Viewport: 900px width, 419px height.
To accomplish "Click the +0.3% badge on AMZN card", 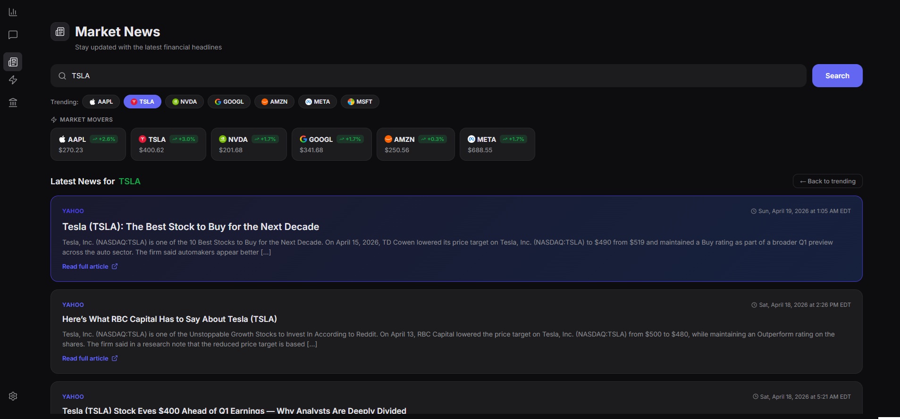I will point(432,139).
